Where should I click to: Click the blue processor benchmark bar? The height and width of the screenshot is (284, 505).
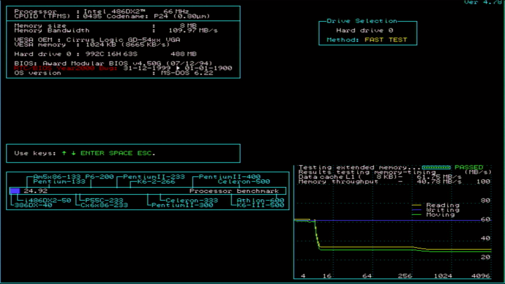(x=15, y=191)
